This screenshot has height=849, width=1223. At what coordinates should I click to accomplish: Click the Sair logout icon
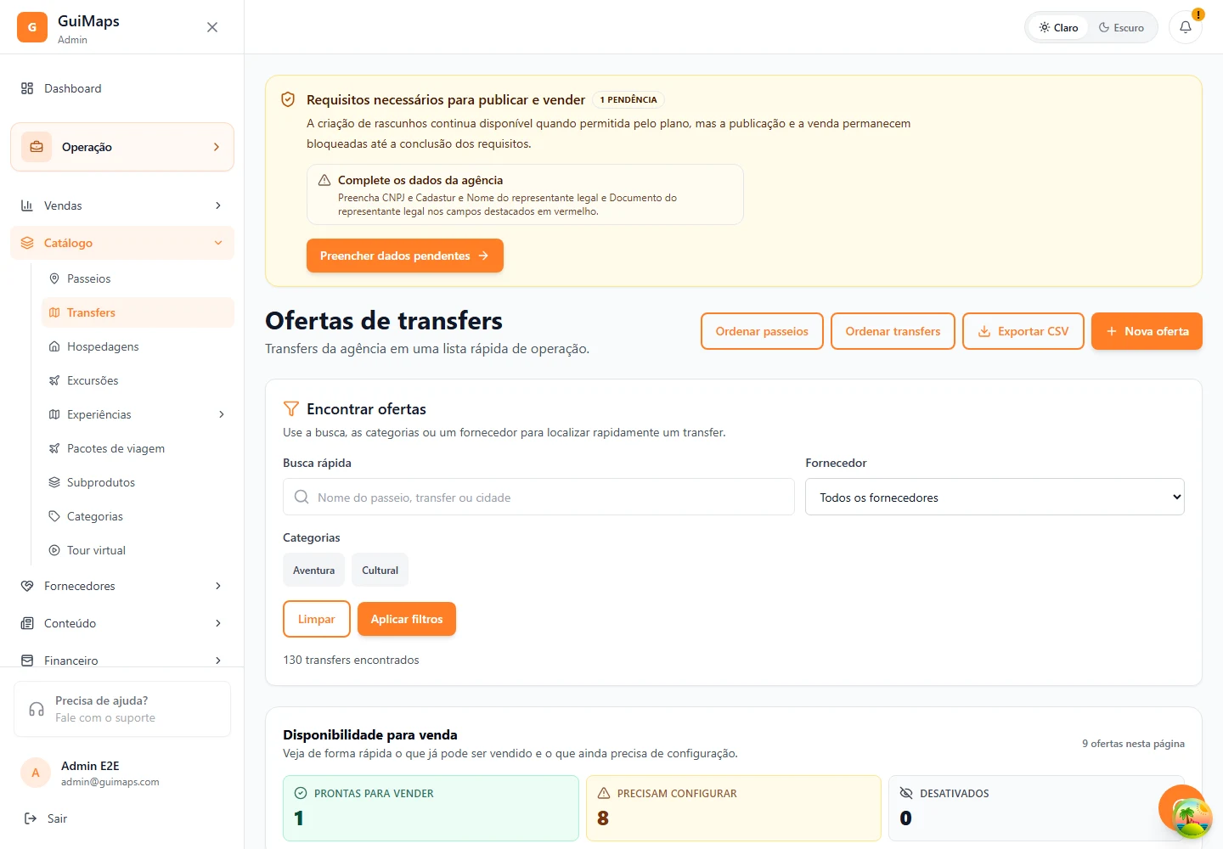tap(31, 818)
